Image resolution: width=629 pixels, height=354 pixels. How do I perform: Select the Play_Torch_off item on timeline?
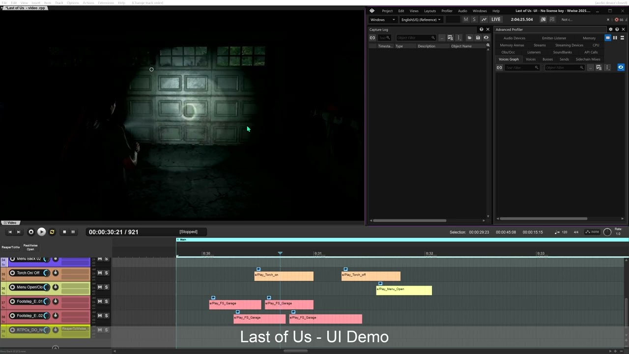click(371, 276)
